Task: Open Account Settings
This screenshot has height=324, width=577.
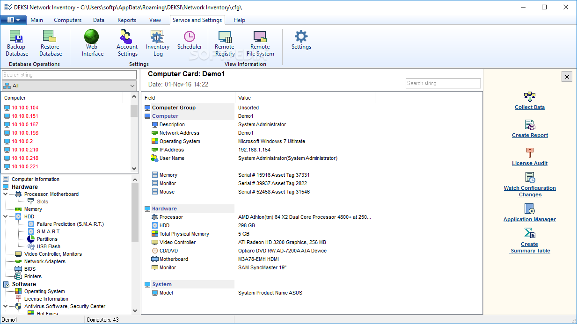Action: tap(127, 43)
